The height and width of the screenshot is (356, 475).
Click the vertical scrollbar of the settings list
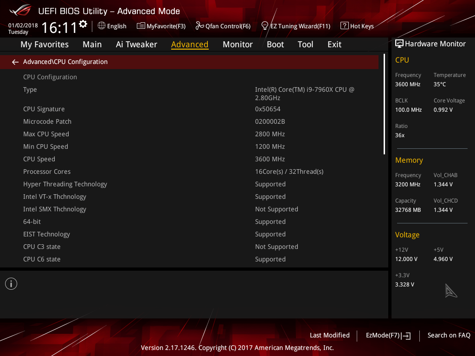coord(384,104)
